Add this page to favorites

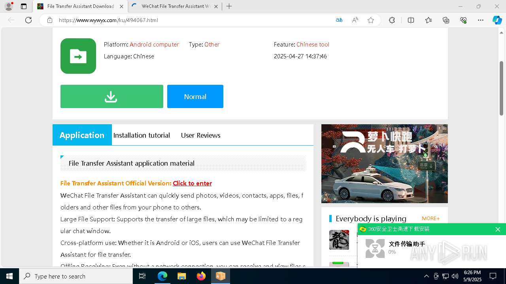[x=371, y=20]
